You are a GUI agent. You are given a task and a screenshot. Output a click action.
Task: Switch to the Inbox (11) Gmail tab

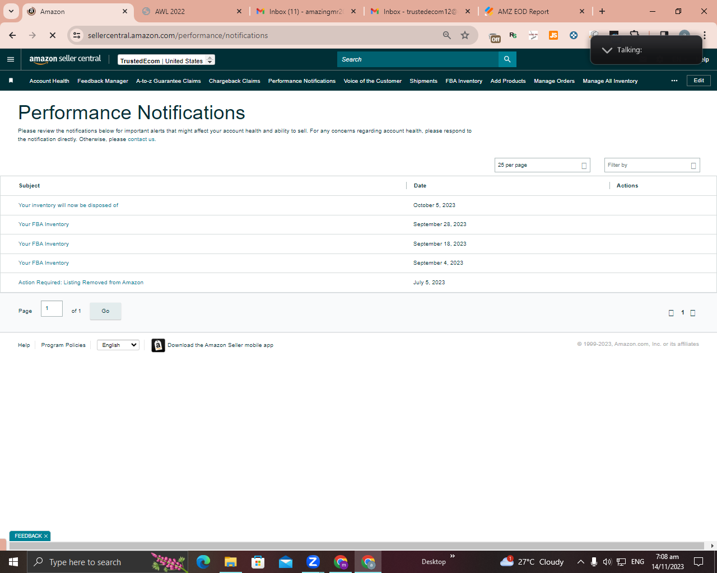click(x=306, y=11)
